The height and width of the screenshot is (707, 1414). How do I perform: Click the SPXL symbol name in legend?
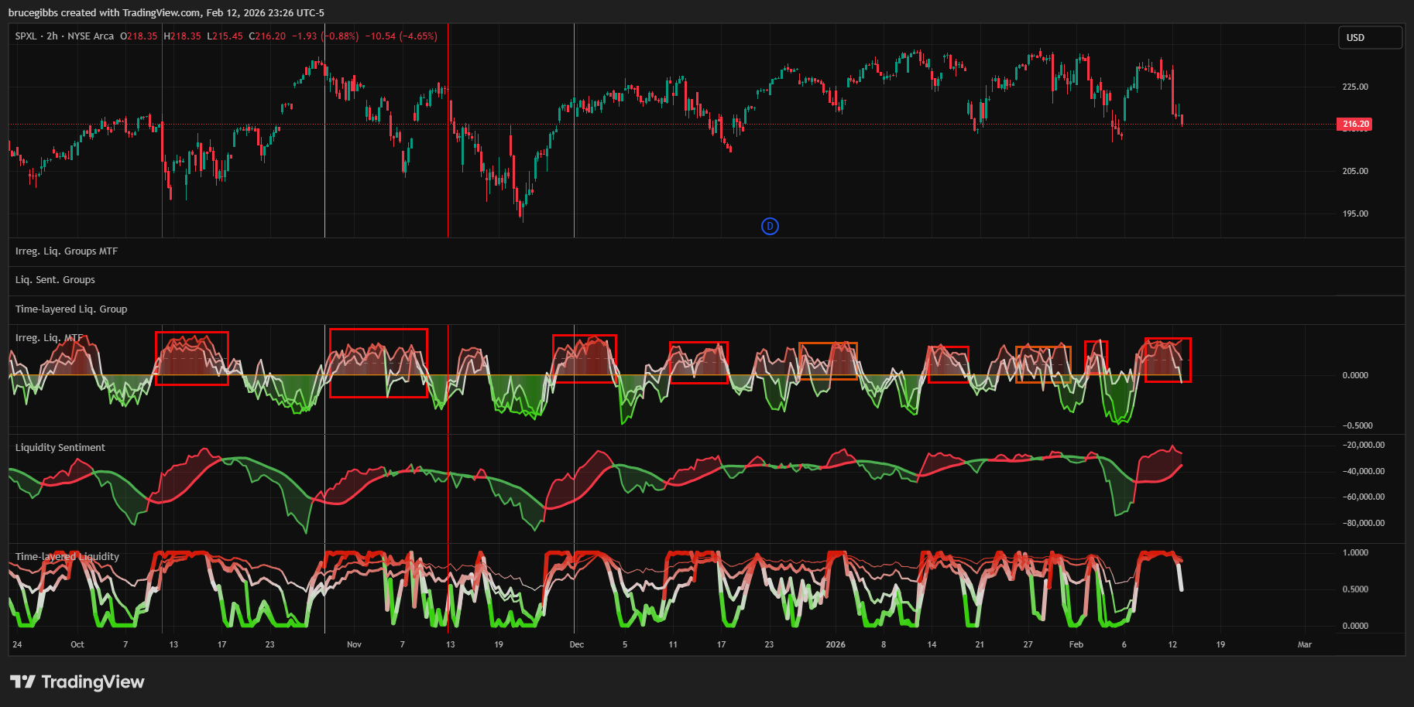pyautogui.click(x=26, y=36)
